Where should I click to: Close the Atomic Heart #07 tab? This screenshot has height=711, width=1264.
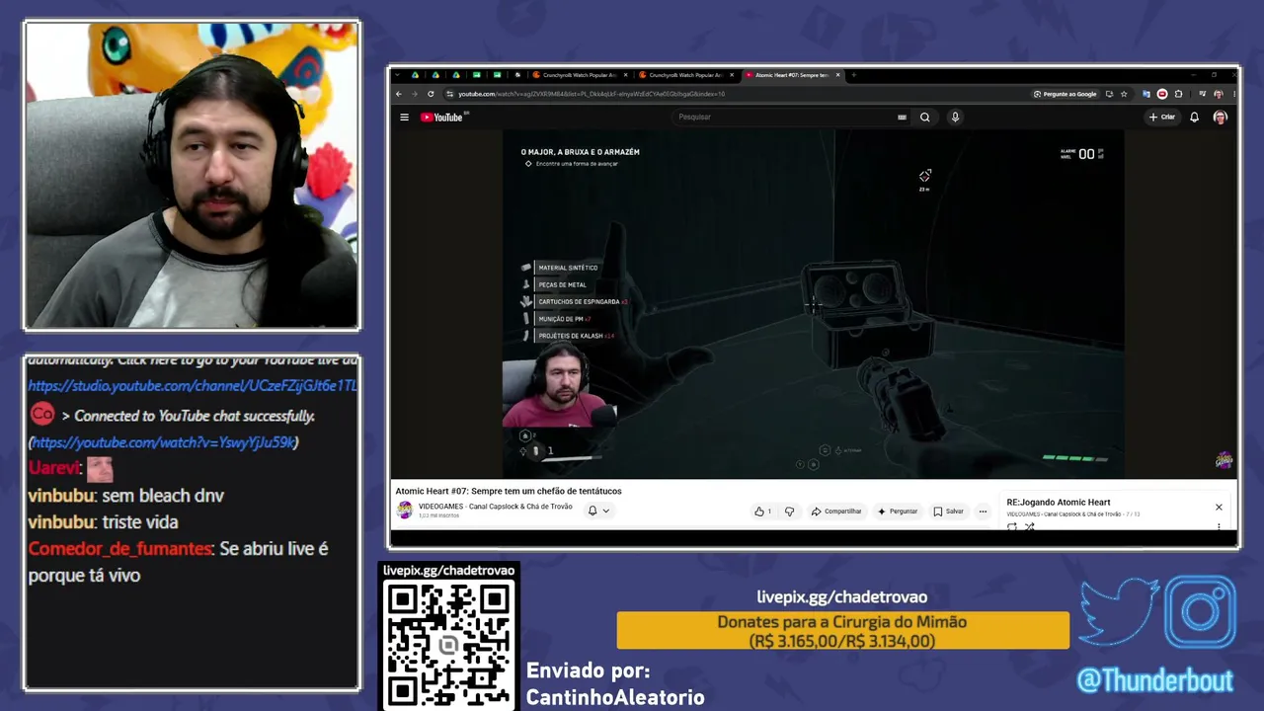[838, 75]
